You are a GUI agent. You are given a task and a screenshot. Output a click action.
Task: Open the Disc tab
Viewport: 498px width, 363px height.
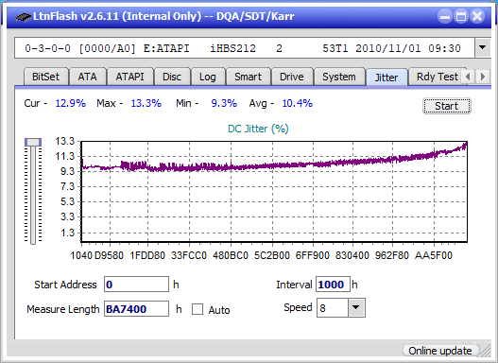point(172,77)
